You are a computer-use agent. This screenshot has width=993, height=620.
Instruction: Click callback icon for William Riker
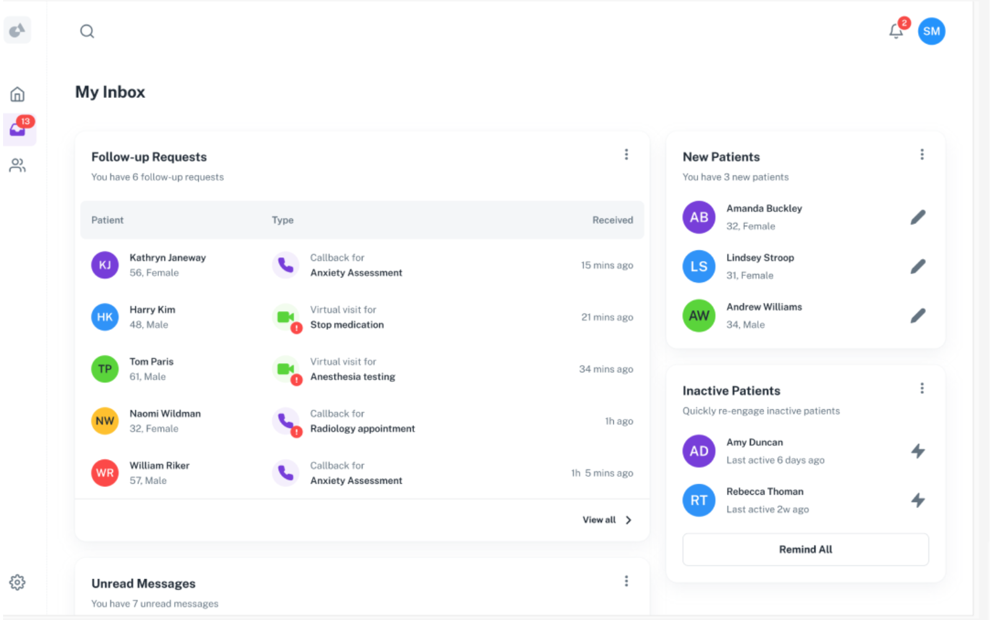[x=285, y=473]
